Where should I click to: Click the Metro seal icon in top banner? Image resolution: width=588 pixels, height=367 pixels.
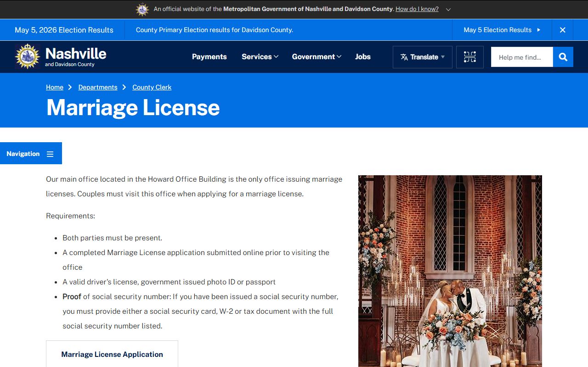pyautogui.click(x=142, y=9)
